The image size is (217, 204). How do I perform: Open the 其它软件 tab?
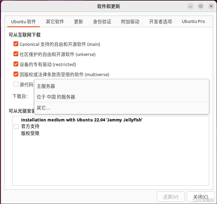coord(55,22)
